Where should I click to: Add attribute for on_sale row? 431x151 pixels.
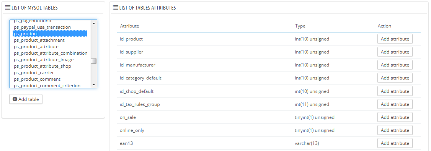point(395,117)
